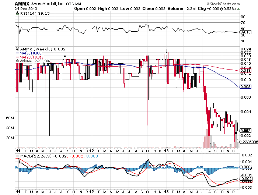Click the 12235986 volume value tag

click(248, 142)
